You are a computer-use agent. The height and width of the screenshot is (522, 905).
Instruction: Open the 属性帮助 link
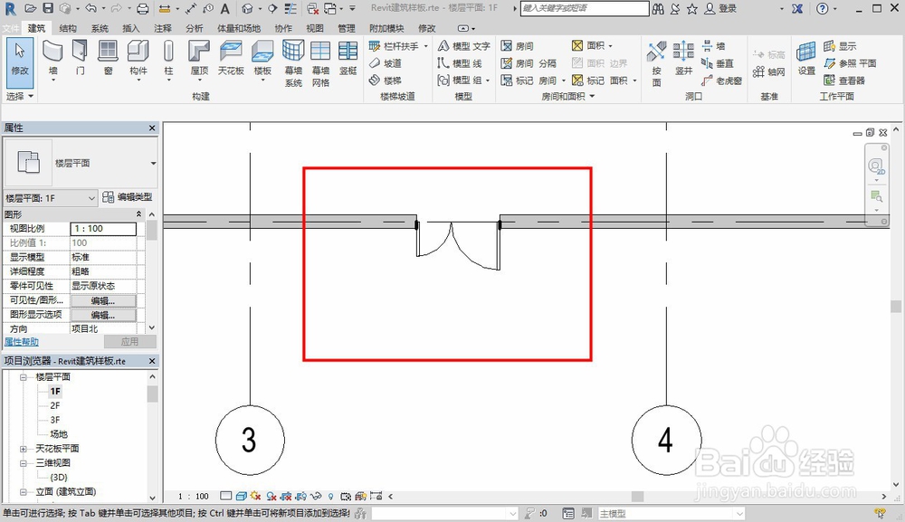click(x=22, y=341)
